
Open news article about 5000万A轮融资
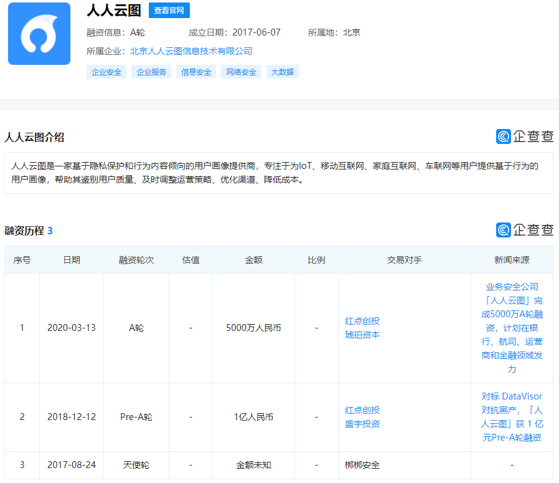click(512, 328)
